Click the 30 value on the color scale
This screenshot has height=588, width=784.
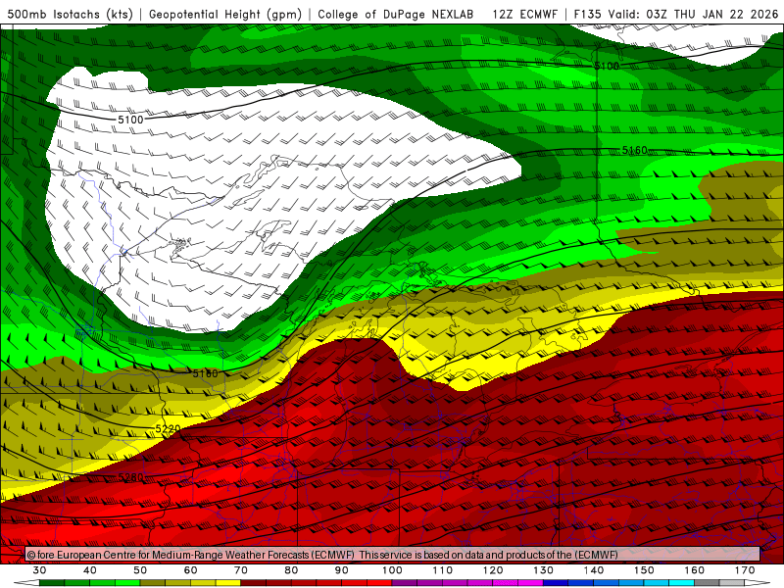click(39, 570)
